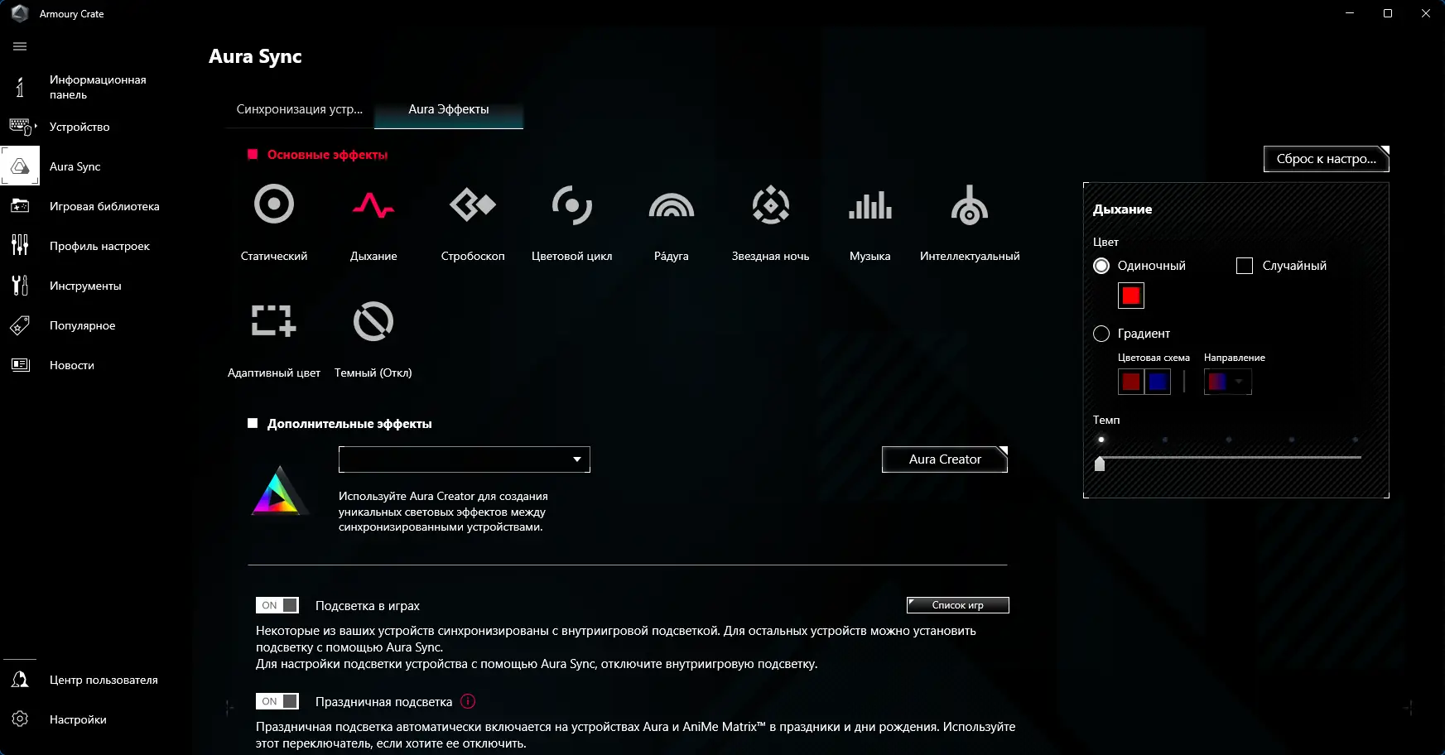This screenshot has width=1445, height=755.
Task: Click the blue gradient scheme swatch
Action: (x=1158, y=382)
